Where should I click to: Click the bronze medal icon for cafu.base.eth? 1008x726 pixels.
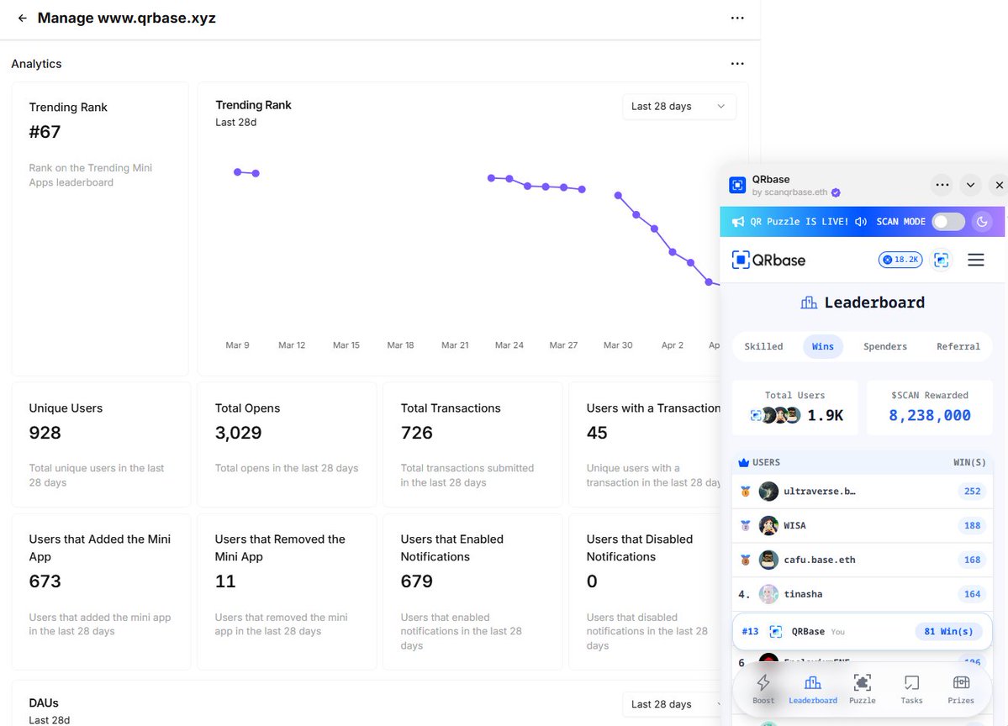[746, 560]
